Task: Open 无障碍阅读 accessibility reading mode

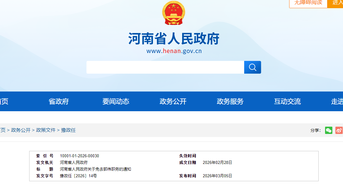Action: (x=308, y=3)
